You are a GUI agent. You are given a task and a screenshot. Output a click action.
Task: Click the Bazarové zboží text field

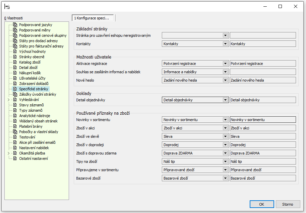coord(263,178)
